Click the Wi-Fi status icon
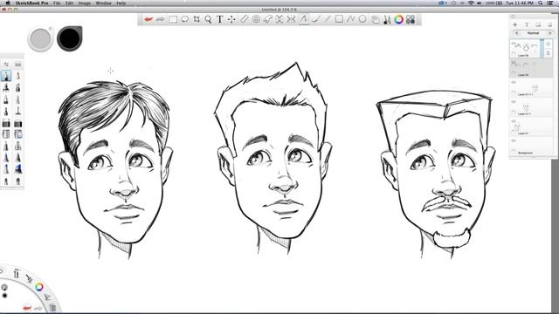The height and width of the screenshot is (314, 559). pos(471,3)
